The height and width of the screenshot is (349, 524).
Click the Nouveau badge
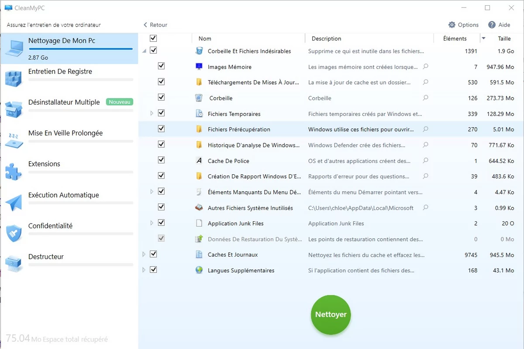tap(120, 102)
